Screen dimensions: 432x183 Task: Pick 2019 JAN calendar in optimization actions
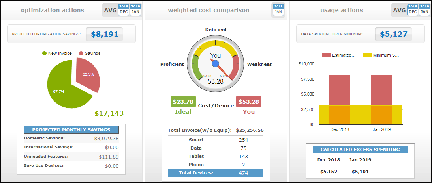(x=135, y=10)
